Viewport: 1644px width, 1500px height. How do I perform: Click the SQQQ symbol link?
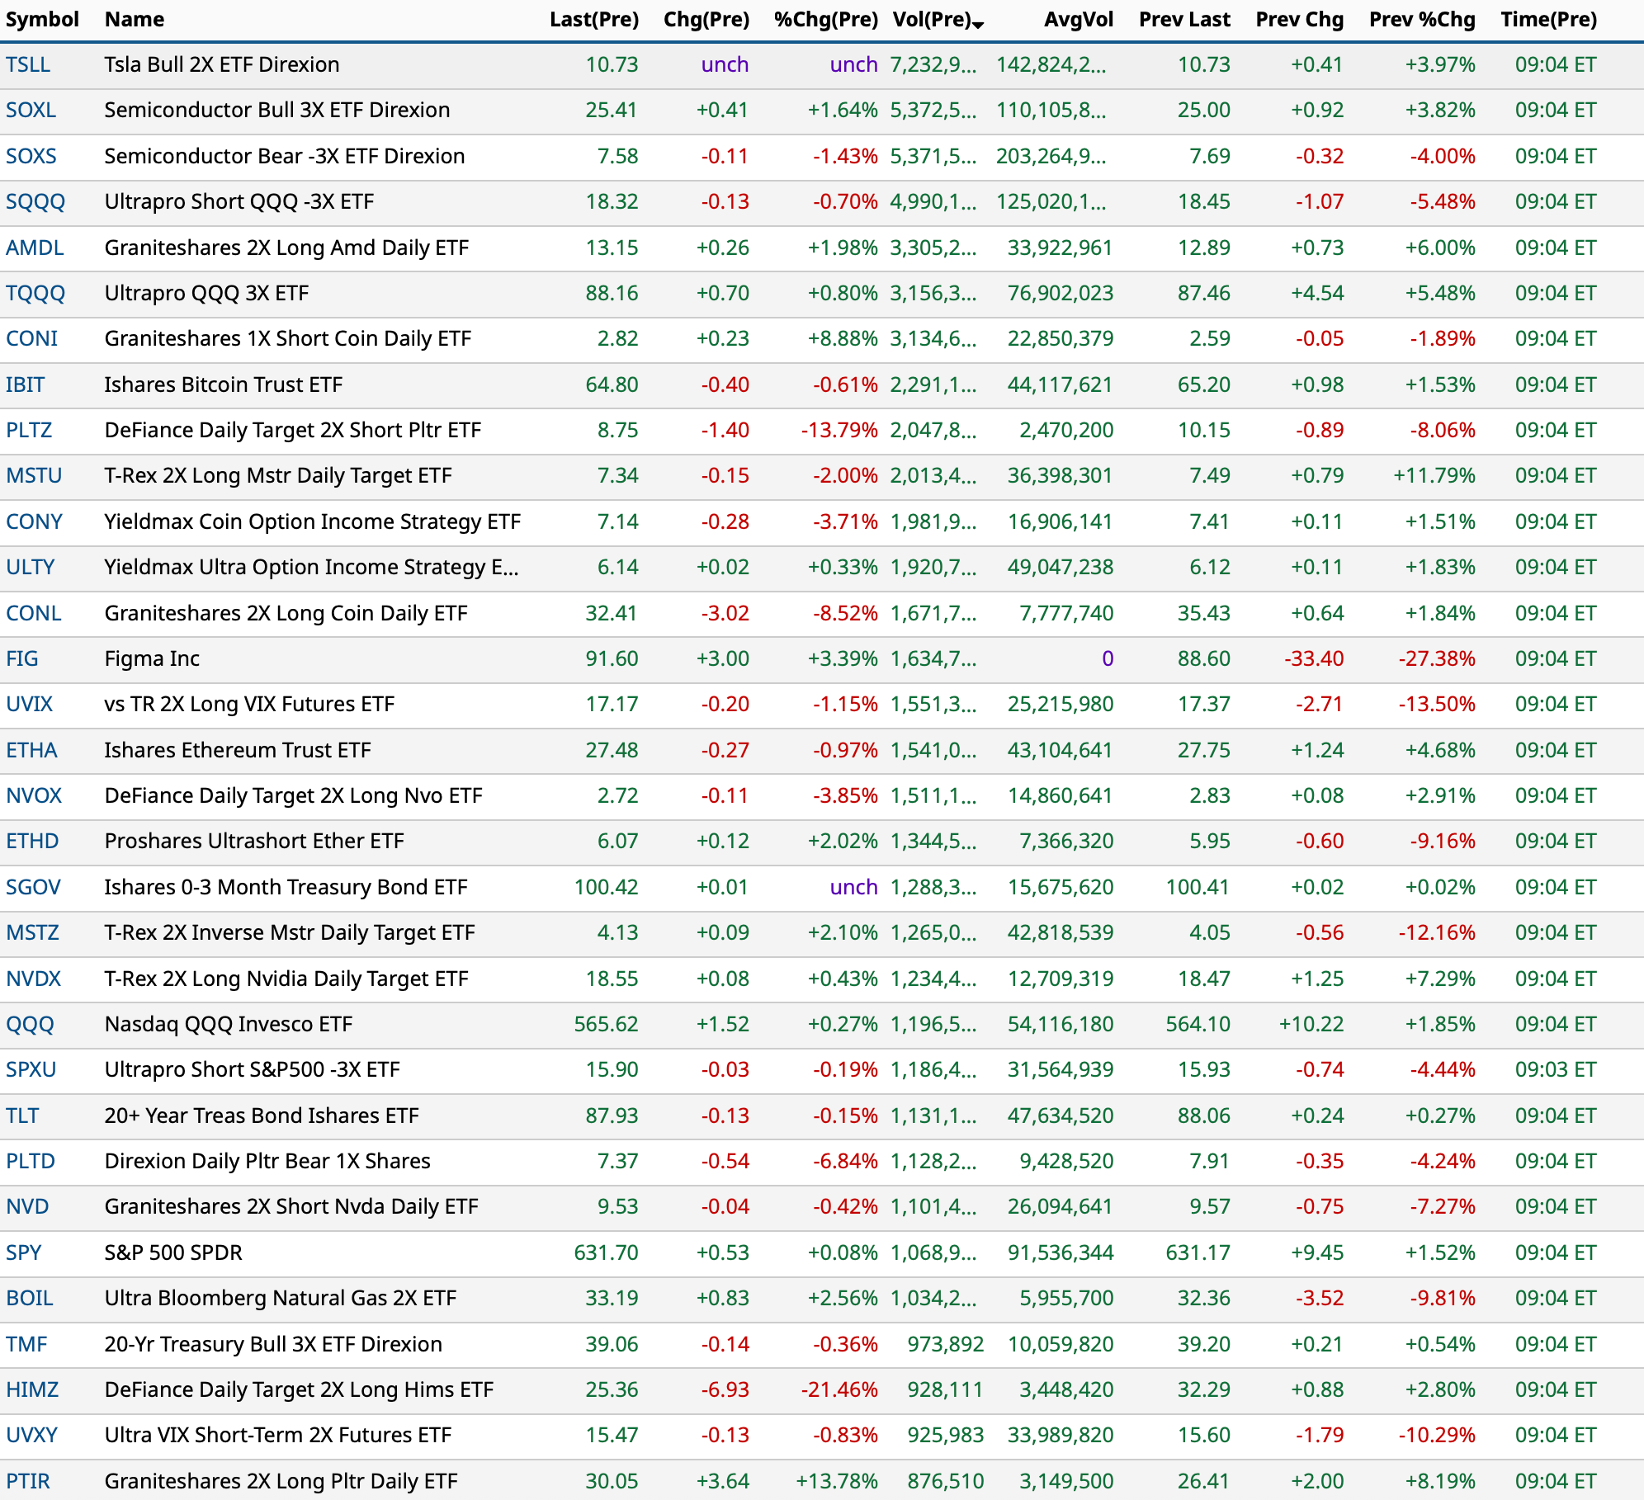[x=35, y=201]
